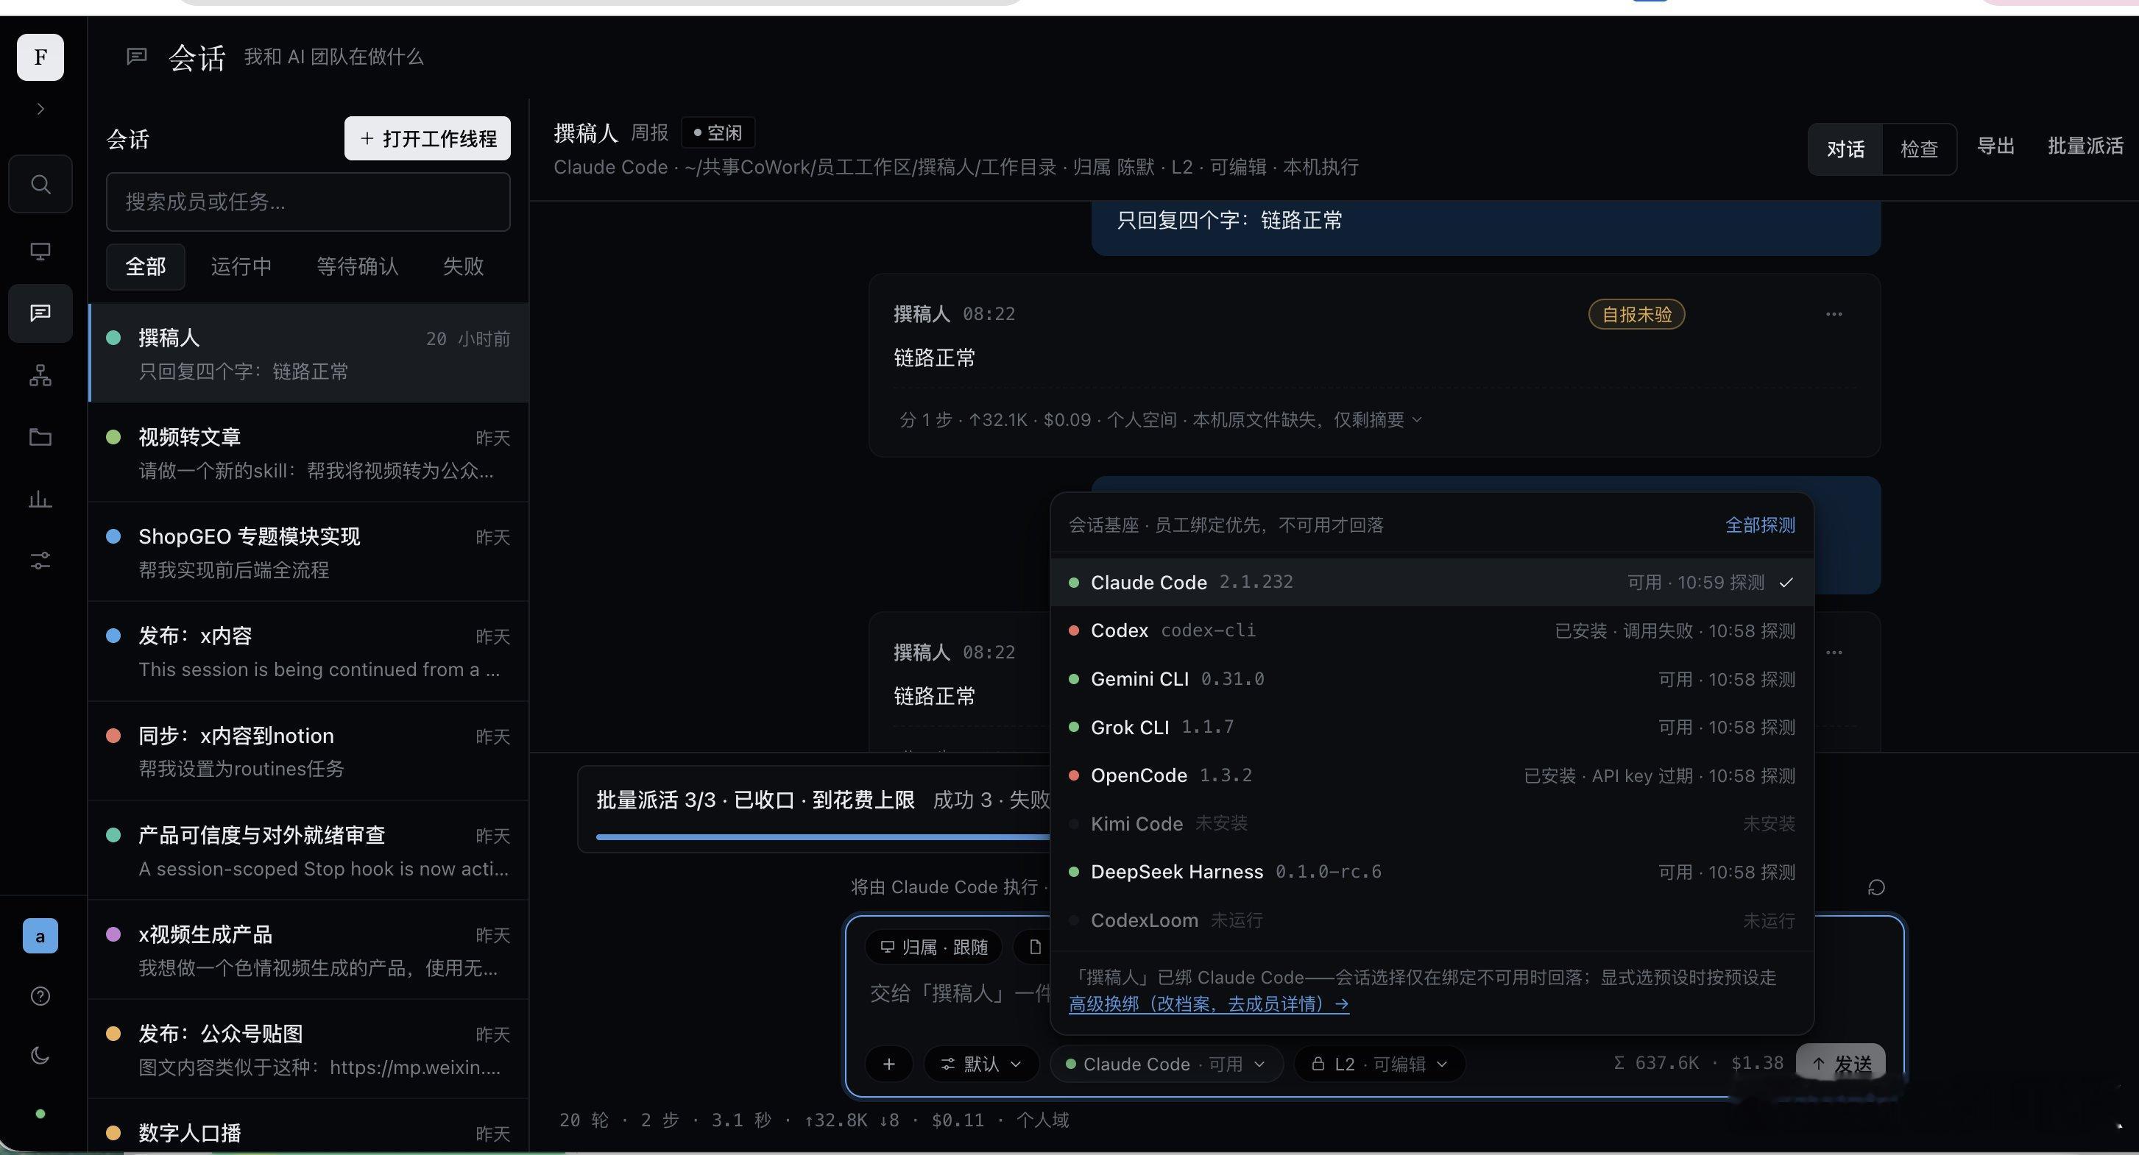The height and width of the screenshot is (1155, 2139).
Task: Open the 发布：公众号贴图 conversation
Action: tap(308, 1050)
